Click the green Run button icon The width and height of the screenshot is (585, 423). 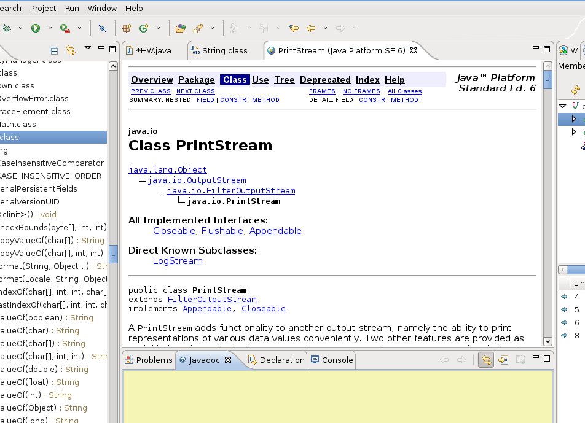point(36,28)
